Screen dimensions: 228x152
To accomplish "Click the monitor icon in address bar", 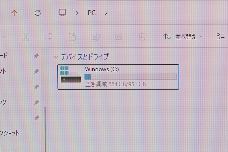I will [x=62, y=13].
